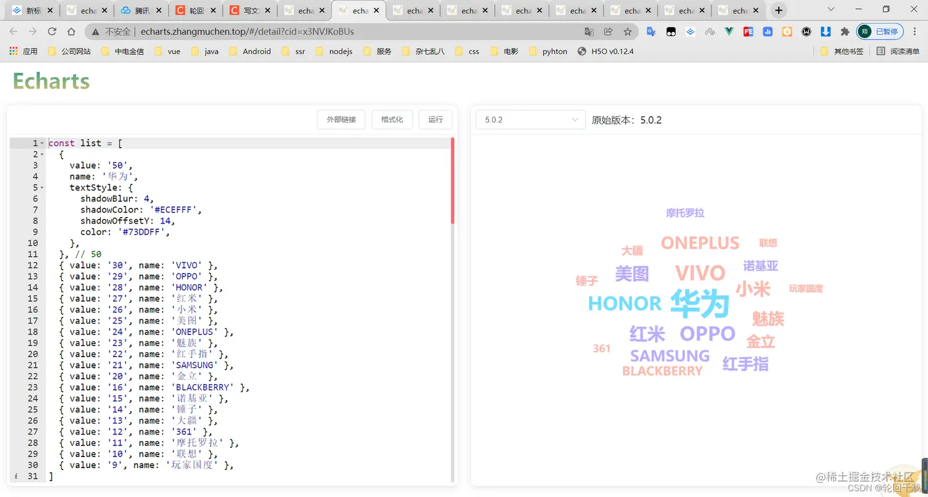Collapse the object fold at line 2
928x497 pixels.
coord(42,154)
